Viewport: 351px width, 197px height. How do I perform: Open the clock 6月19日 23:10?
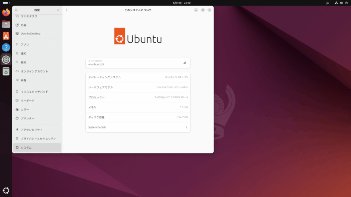[182, 3]
